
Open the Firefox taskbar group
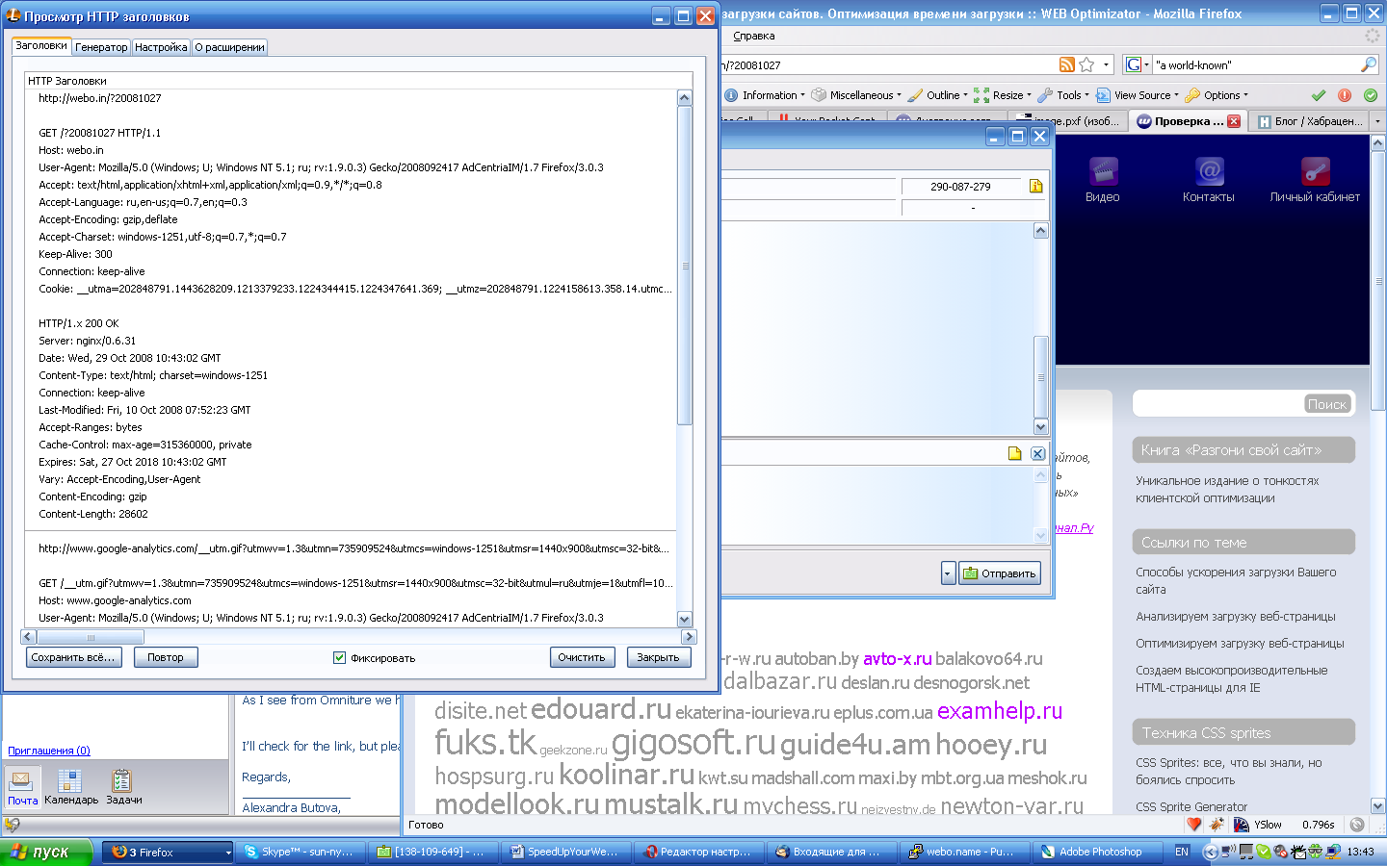169,852
